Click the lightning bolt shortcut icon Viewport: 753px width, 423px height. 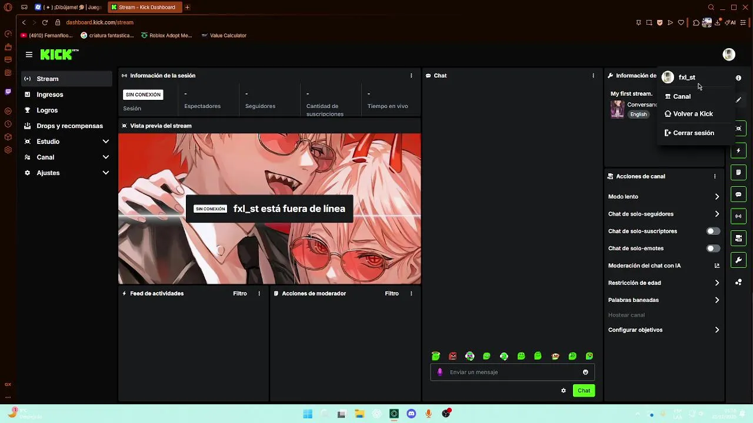[738, 151]
